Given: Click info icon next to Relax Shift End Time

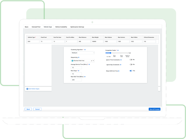Looking at the screenshot, I should pyautogui.click(x=120, y=71).
